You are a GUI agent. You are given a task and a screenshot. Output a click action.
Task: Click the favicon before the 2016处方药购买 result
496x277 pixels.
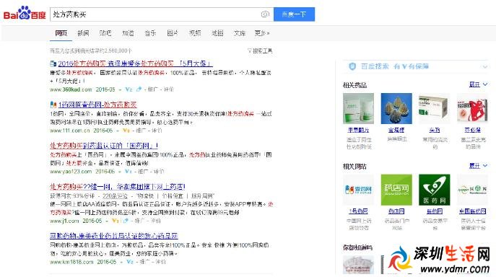pyautogui.click(x=53, y=63)
